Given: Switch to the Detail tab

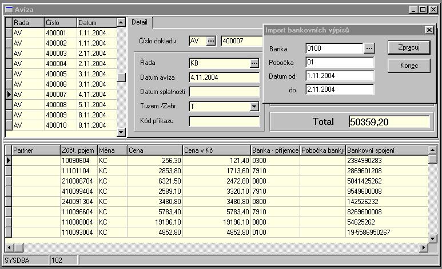Looking at the screenshot, I should tap(140, 22).
